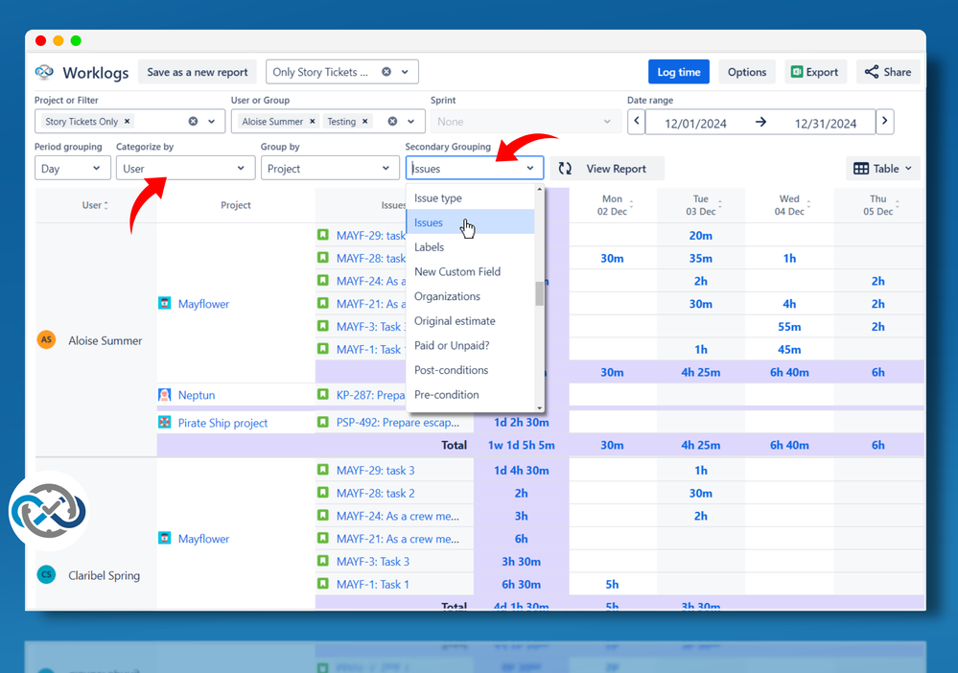Viewport: 958px width, 673px height.
Task: Remove the Testing group tag
Action: (364, 121)
